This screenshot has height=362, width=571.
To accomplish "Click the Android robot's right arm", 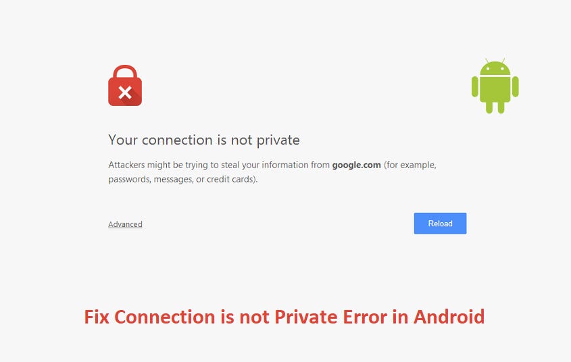I will click(x=515, y=86).
